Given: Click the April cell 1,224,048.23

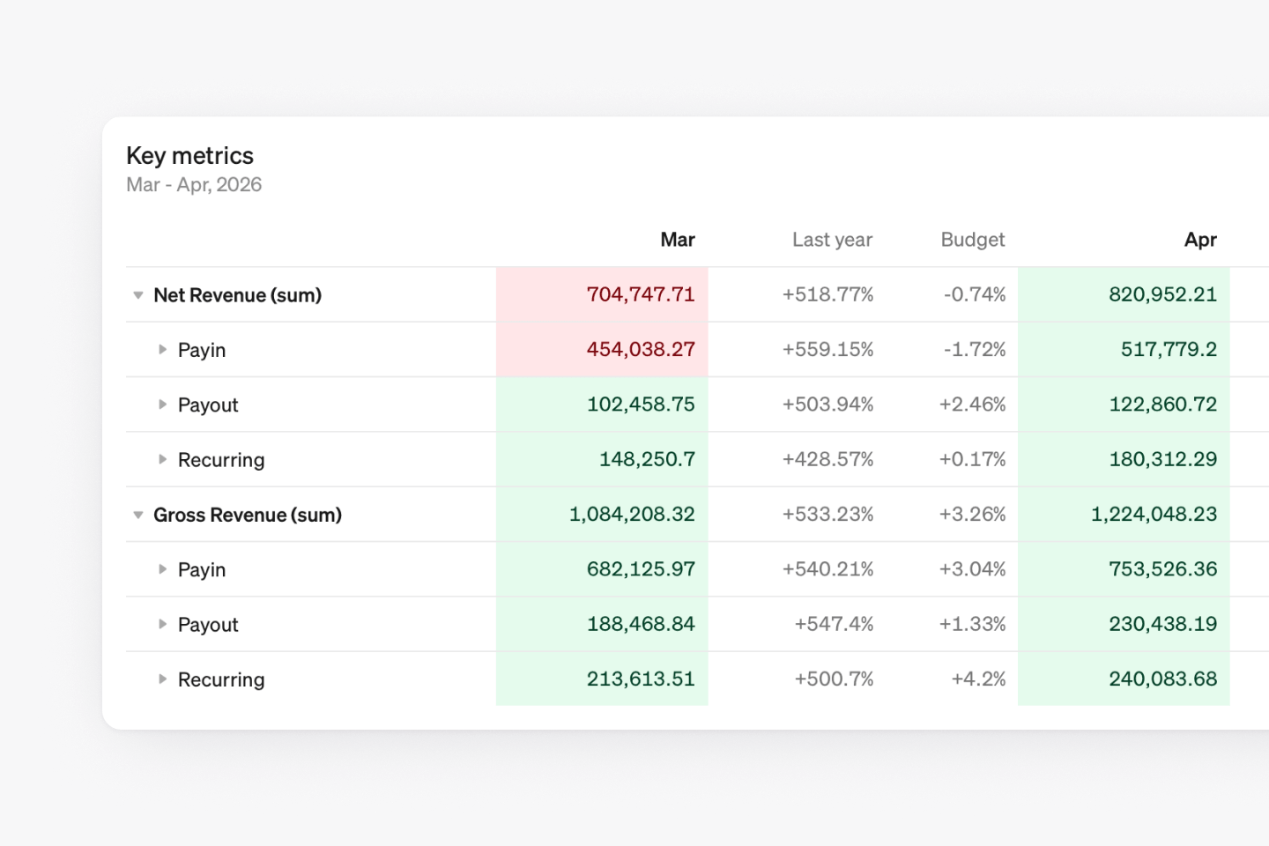Looking at the screenshot, I should 1124,514.
